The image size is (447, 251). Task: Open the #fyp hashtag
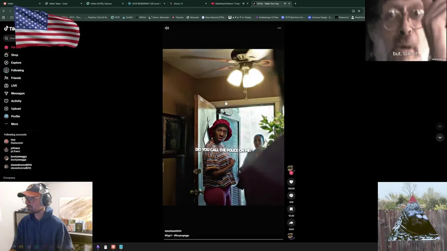point(168,235)
